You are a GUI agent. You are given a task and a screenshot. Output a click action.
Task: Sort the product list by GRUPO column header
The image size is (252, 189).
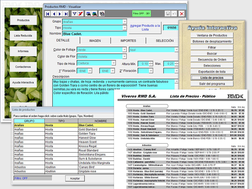29,121
